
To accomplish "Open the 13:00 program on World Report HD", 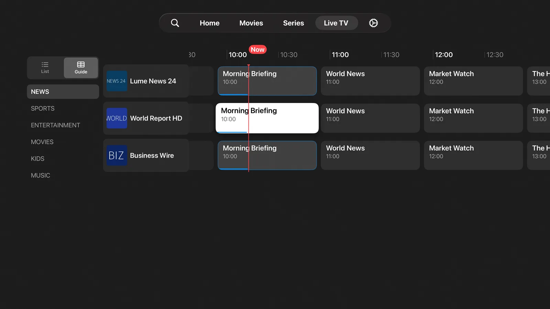I will tap(539, 118).
